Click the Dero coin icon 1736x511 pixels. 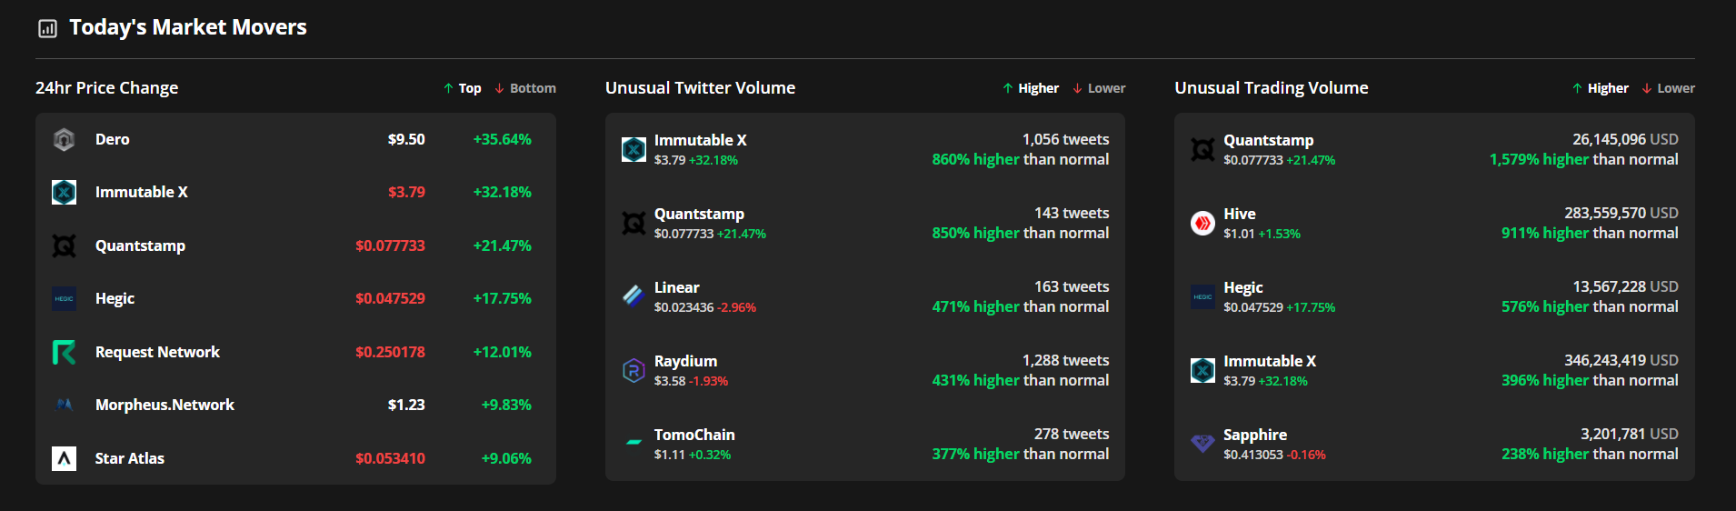click(x=64, y=139)
